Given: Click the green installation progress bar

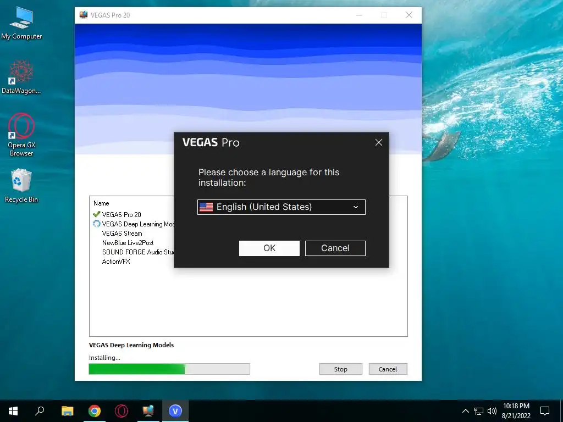Looking at the screenshot, I should coord(169,369).
